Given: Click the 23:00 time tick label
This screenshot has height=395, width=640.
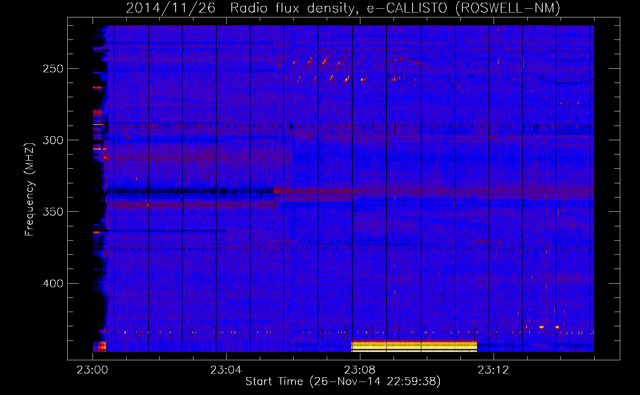Looking at the screenshot, I should [x=93, y=370].
